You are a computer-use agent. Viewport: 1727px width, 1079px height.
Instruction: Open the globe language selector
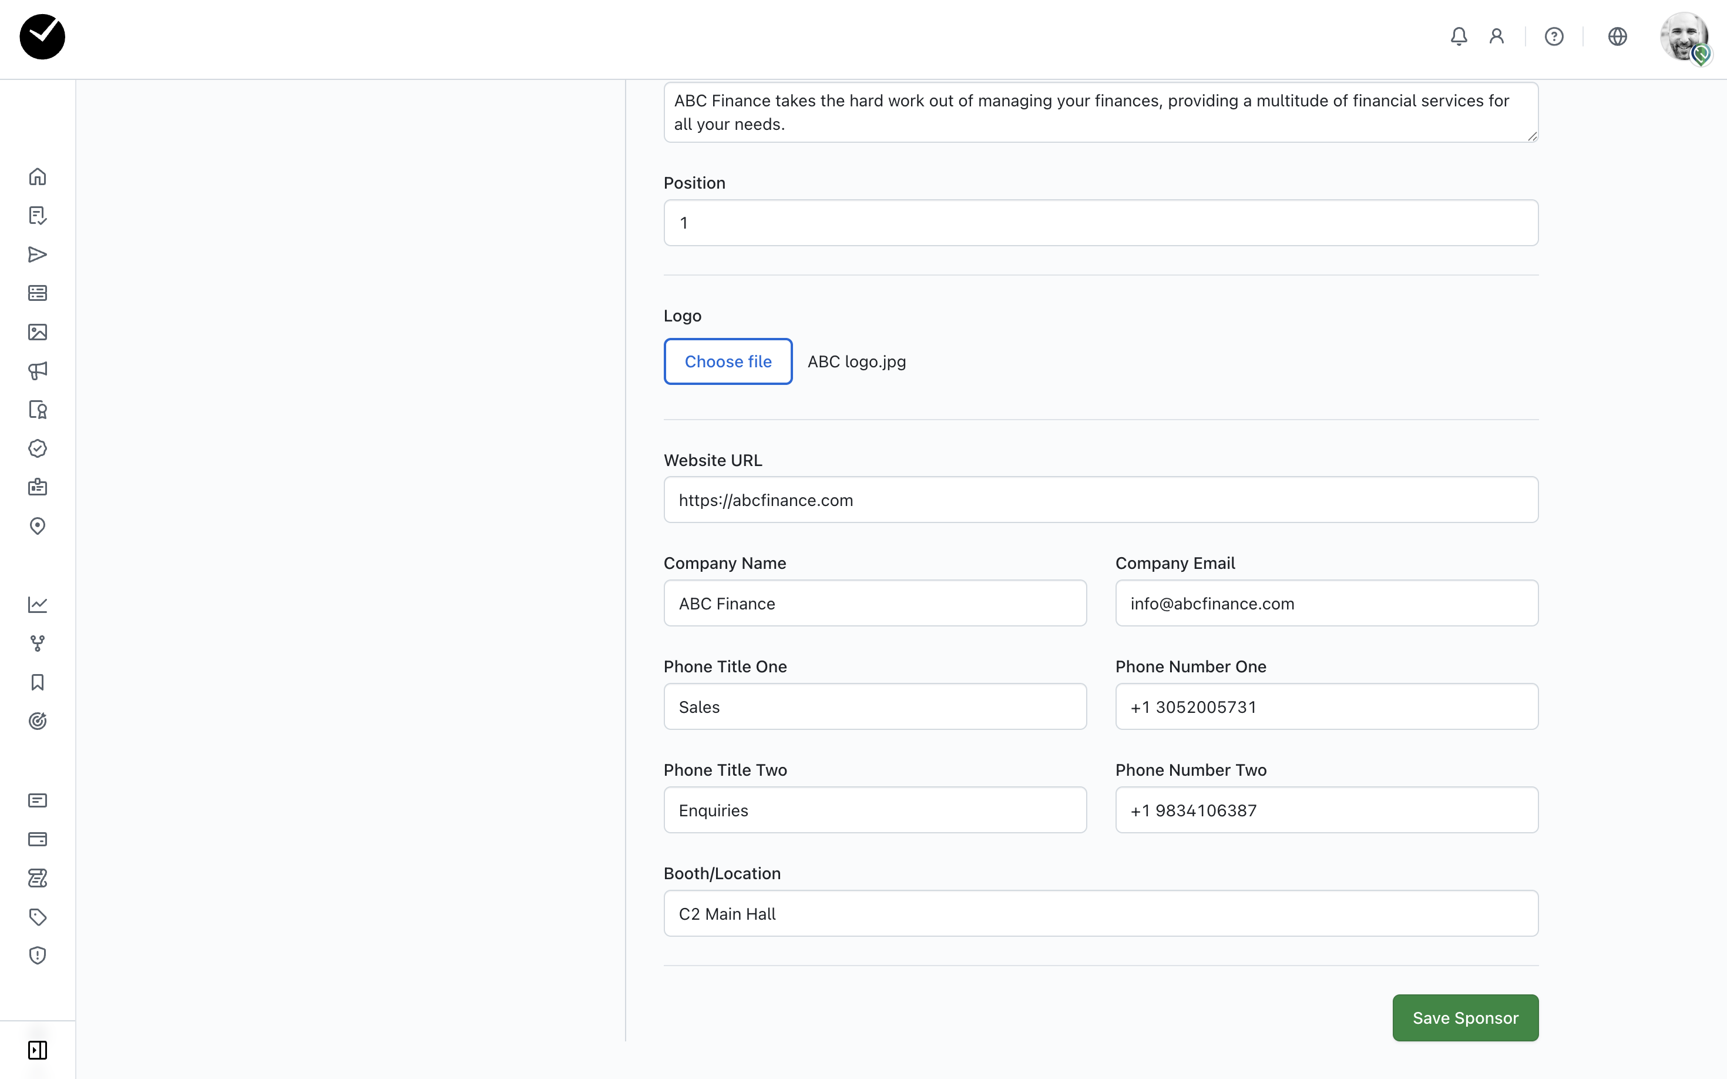point(1617,36)
